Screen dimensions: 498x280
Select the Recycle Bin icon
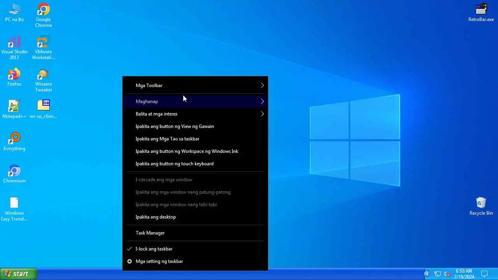481,206
